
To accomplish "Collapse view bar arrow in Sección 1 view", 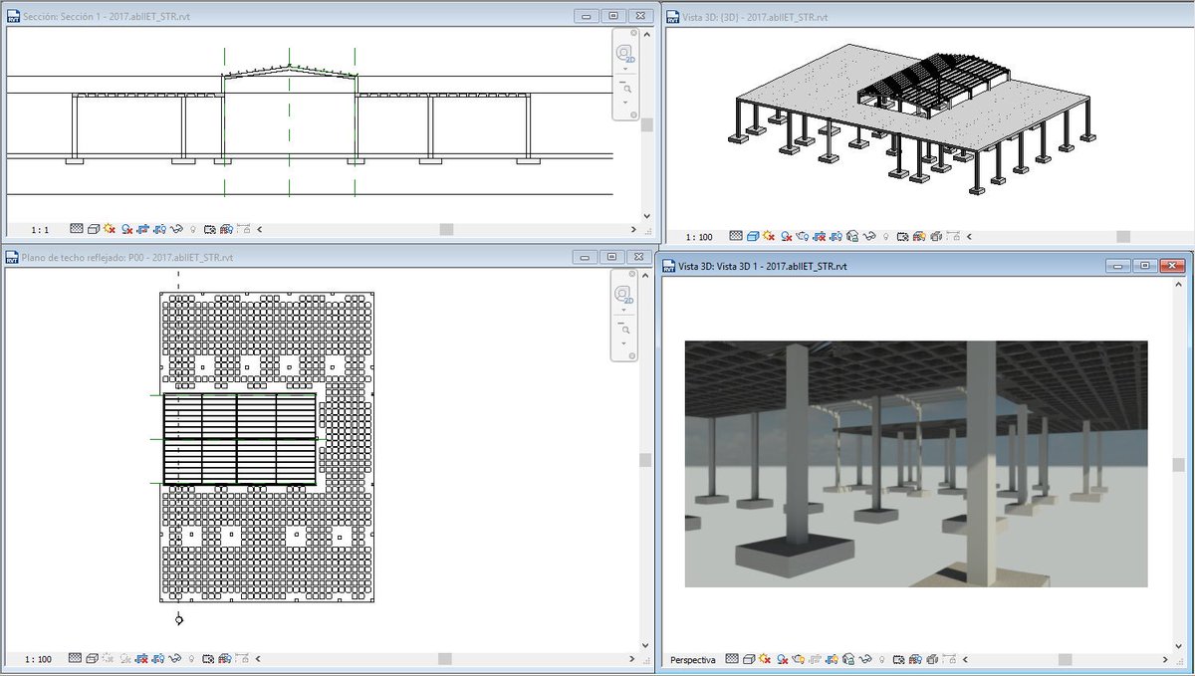I will click(x=260, y=230).
